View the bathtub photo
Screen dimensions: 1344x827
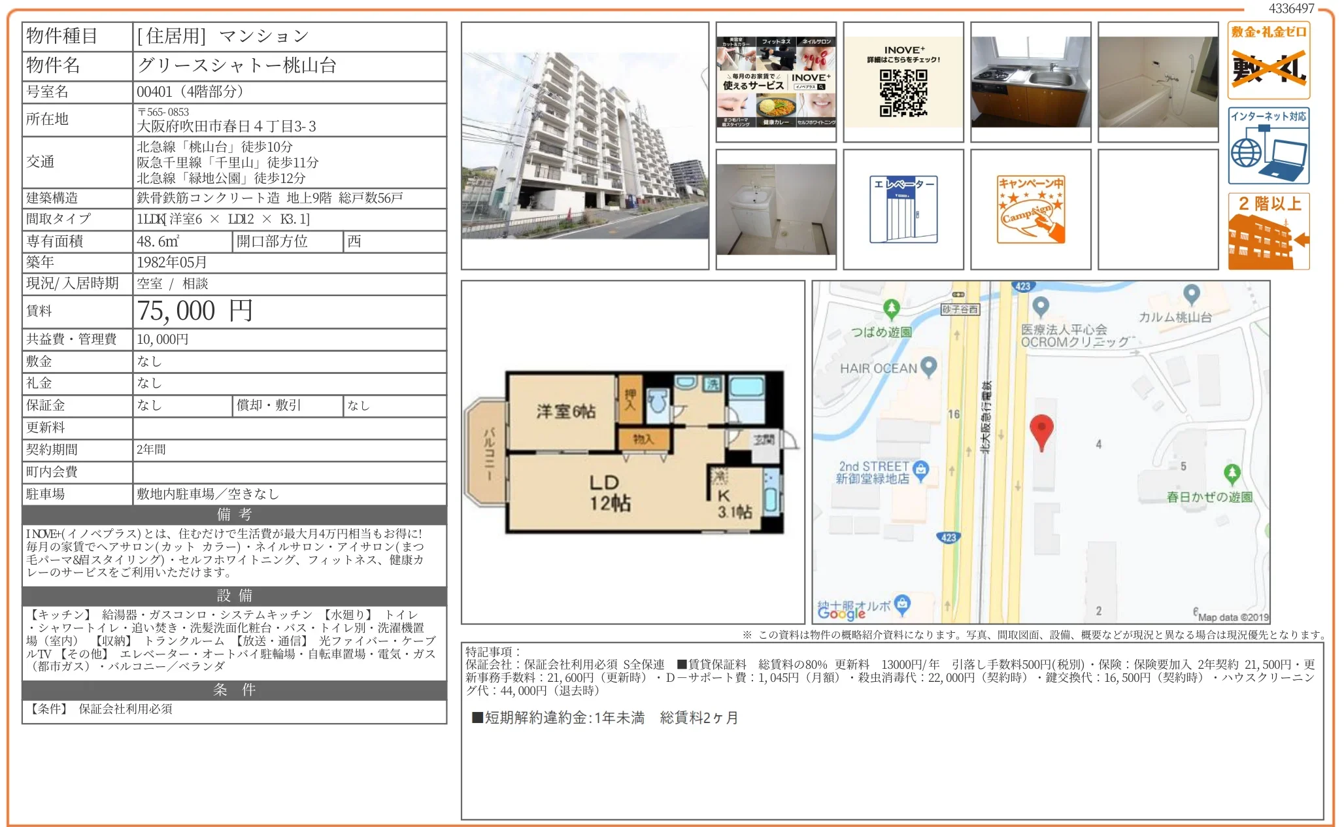click(1158, 82)
